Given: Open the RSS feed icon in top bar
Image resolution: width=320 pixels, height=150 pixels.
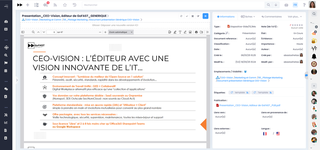Looking at the screenshot, I should (55, 5).
